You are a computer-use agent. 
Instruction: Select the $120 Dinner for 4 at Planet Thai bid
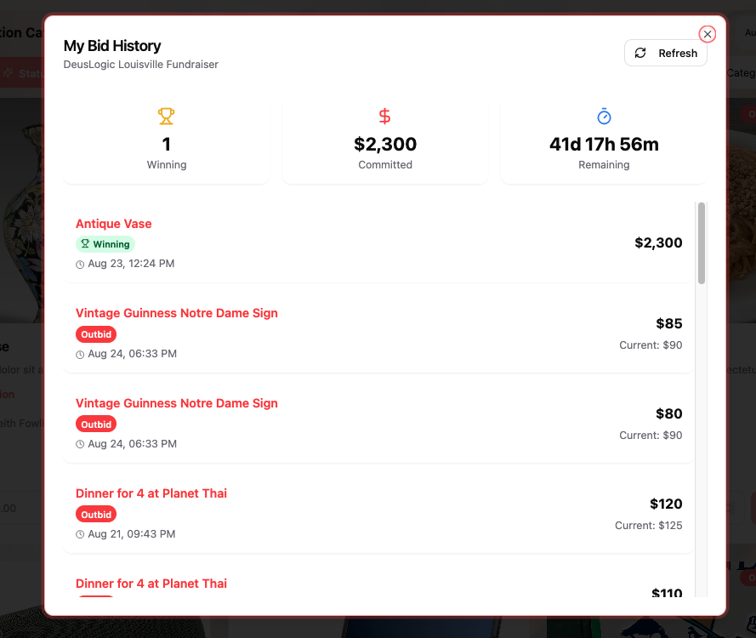tap(151, 493)
